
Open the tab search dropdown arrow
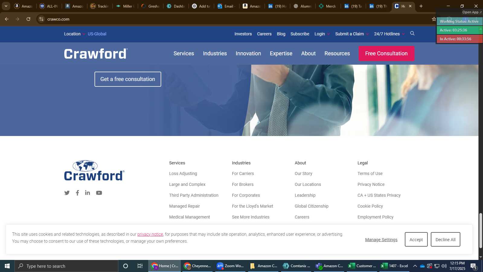[6, 6]
